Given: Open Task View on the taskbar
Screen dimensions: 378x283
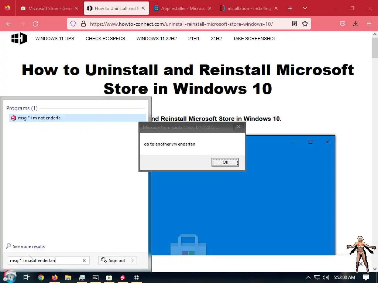Looking at the screenshot, I should (27, 277).
